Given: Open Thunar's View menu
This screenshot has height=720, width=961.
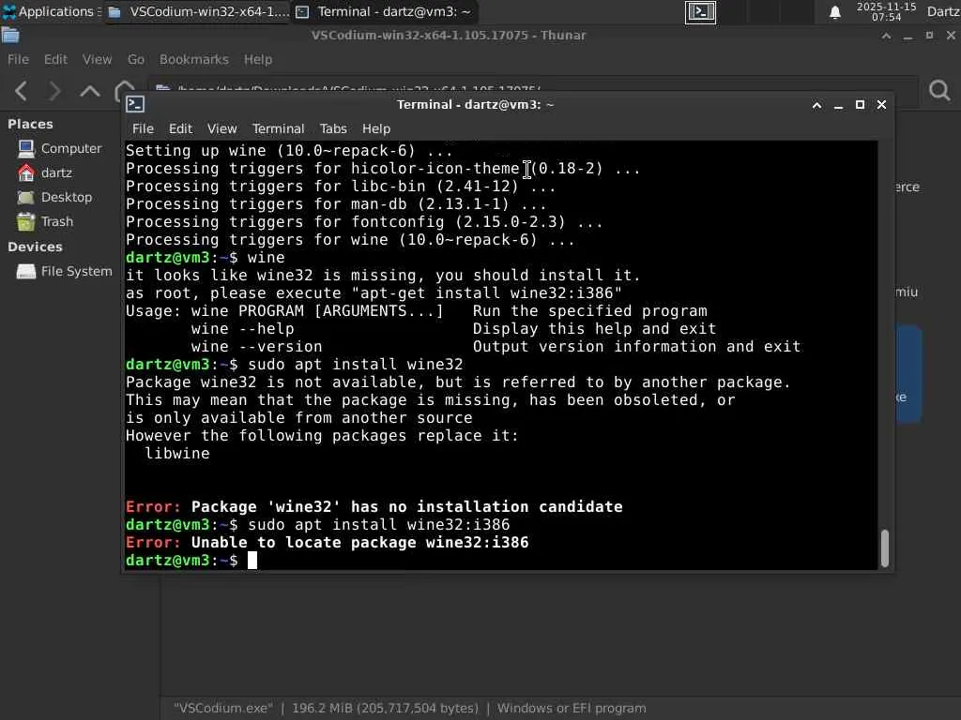Looking at the screenshot, I should tap(97, 59).
